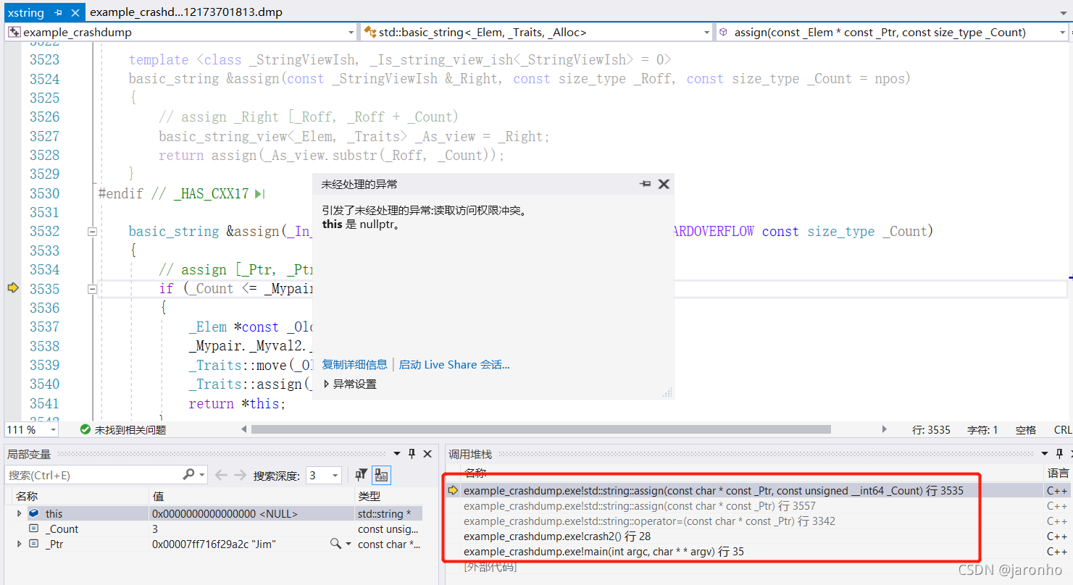Collapse the code block at line 3532
The height and width of the screenshot is (585, 1073).
click(x=92, y=232)
